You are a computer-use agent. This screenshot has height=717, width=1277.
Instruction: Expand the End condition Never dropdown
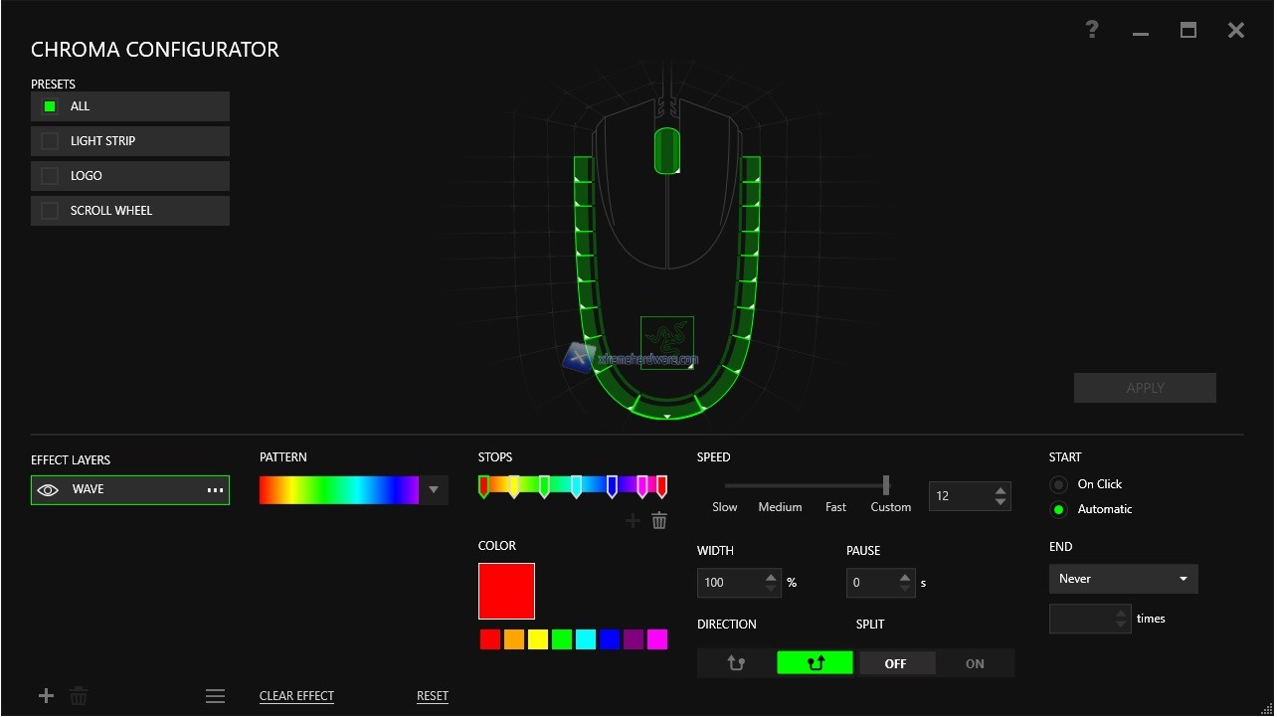point(1123,579)
